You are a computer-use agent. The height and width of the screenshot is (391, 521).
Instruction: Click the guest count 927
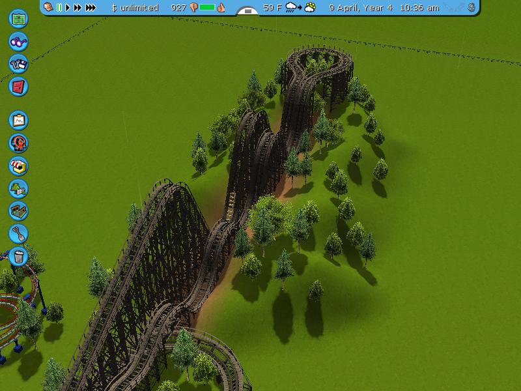pos(178,8)
